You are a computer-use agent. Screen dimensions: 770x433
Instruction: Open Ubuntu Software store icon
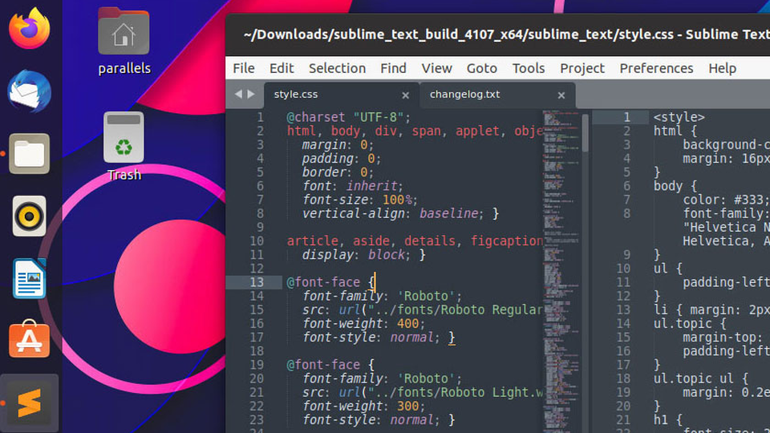point(30,339)
